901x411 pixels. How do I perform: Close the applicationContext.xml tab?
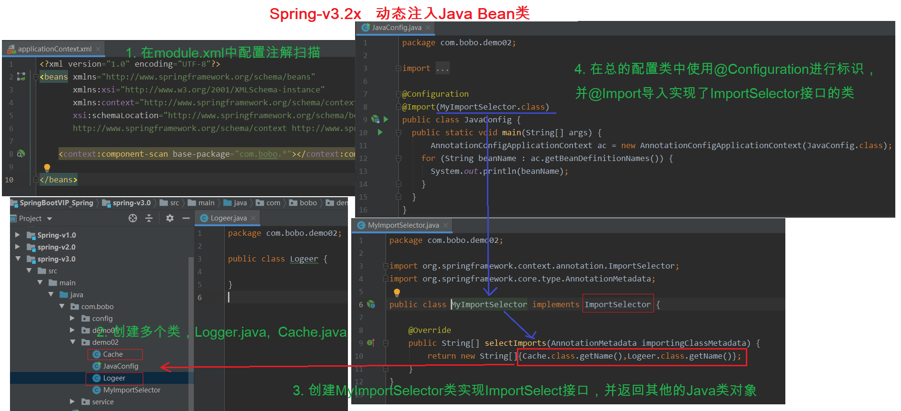(x=98, y=49)
